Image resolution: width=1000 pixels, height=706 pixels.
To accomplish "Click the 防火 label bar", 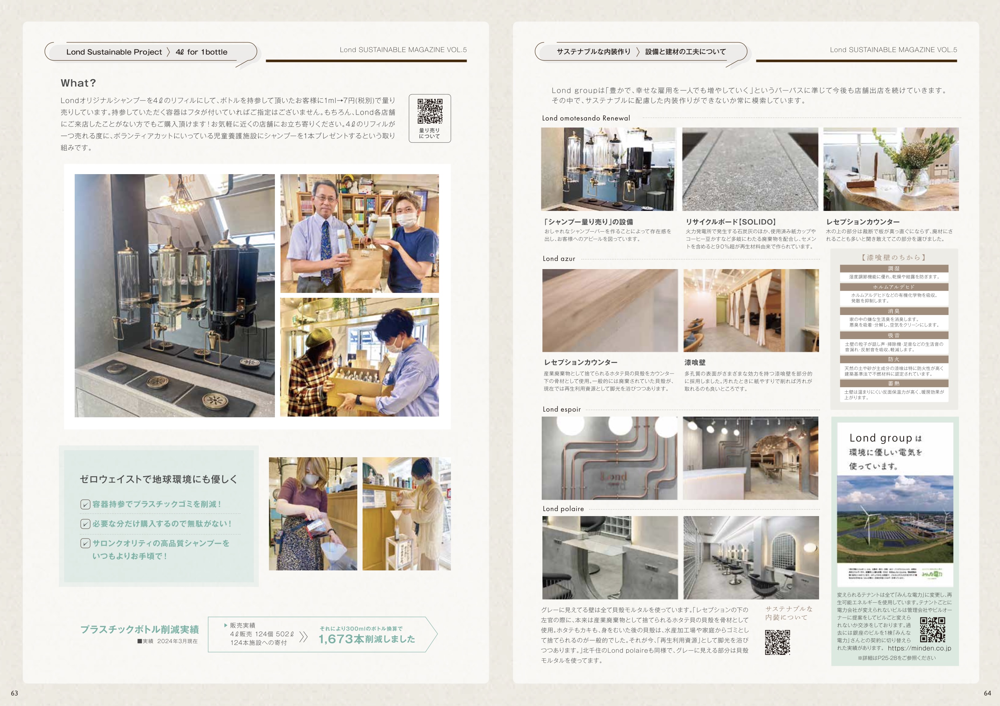I will [894, 359].
